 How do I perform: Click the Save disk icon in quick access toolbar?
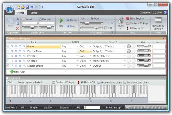pyautogui.click(x=28, y=7)
